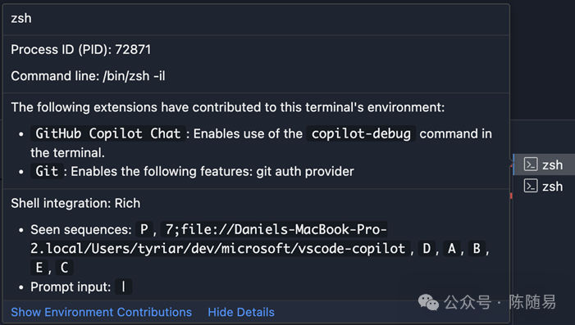Click the C seen-sequence badge
Image resolution: width=575 pixels, height=325 pixels.
65,268
